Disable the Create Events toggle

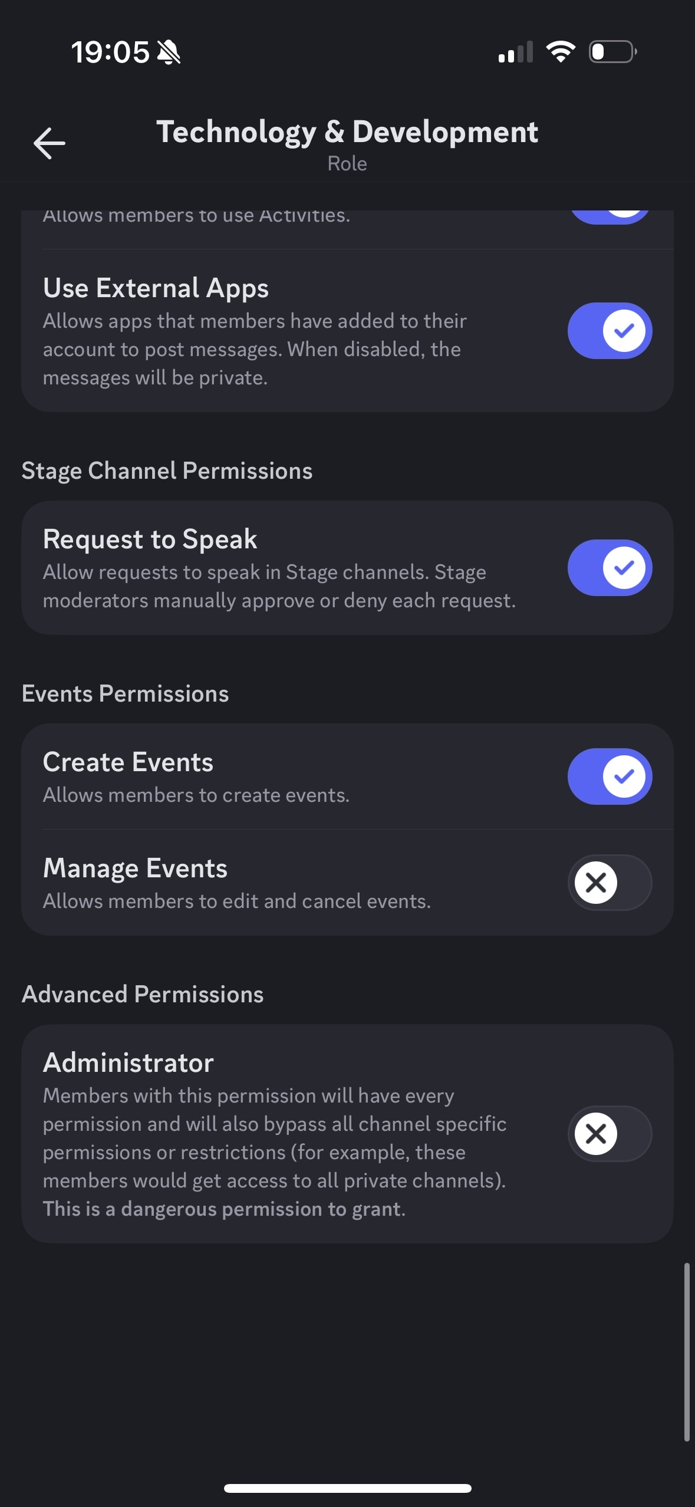610,776
